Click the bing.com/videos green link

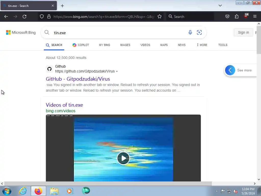(x=61, y=111)
